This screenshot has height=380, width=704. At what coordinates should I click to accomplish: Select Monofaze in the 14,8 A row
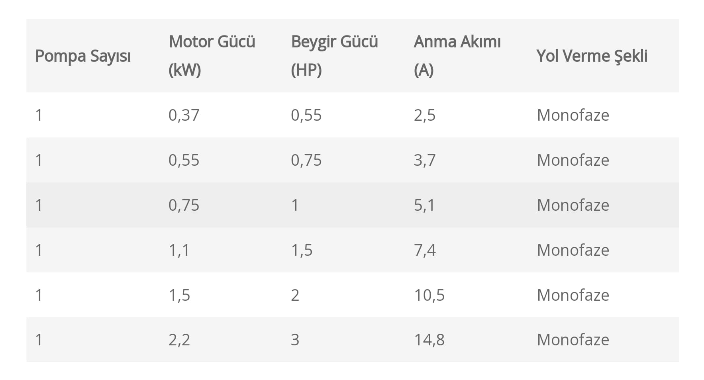(x=573, y=340)
